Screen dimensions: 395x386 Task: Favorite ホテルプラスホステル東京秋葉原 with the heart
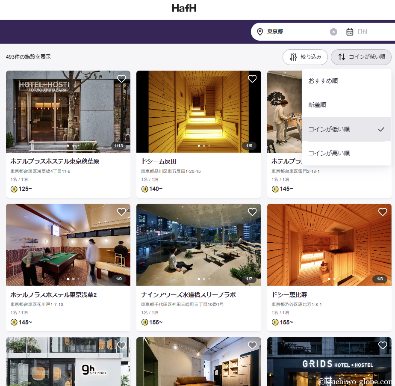121,79
